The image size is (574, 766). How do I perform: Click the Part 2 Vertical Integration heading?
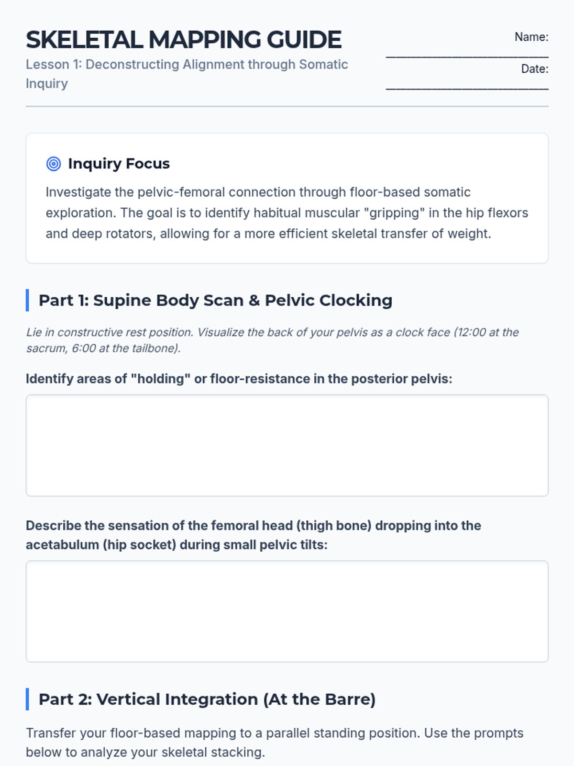click(x=207, y=699)
